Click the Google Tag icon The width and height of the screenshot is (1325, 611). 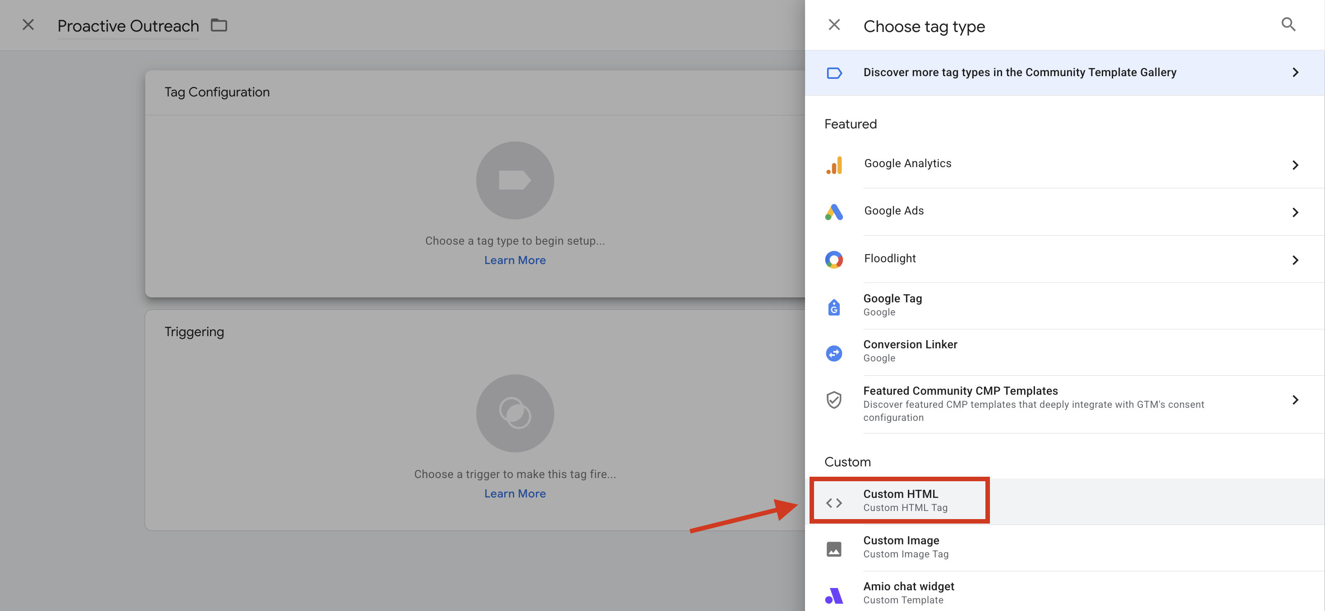[834, 307]
